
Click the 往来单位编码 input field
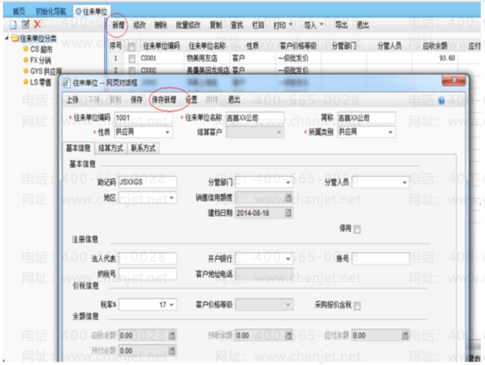[143, 118]
